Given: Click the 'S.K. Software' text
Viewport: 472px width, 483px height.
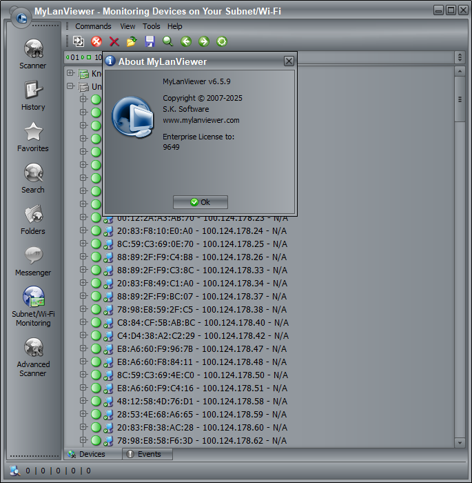Looking at the screenshot, I should pos(186,109).
